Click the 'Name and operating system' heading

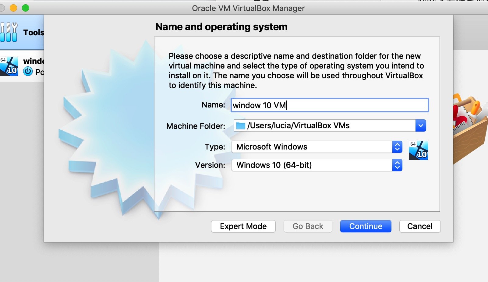tap(221, 27)
